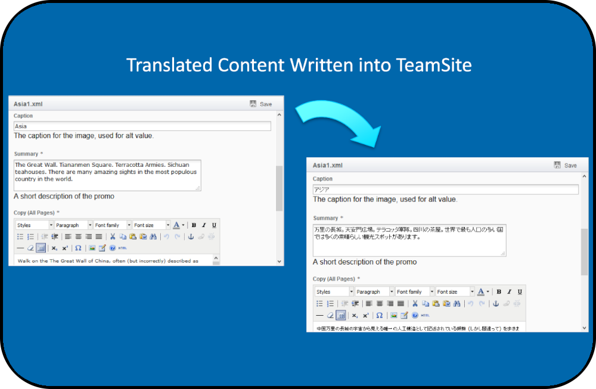Viewport: 596px width, 389px height.
Task: Insert table in the Japanese editor
Action: [340, 315]
